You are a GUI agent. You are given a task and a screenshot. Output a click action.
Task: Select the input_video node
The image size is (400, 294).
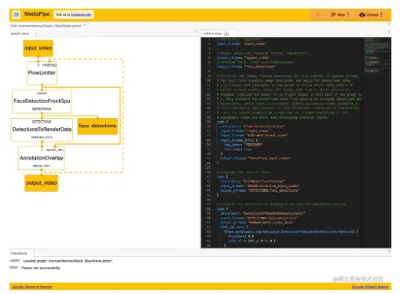(38, 48)
